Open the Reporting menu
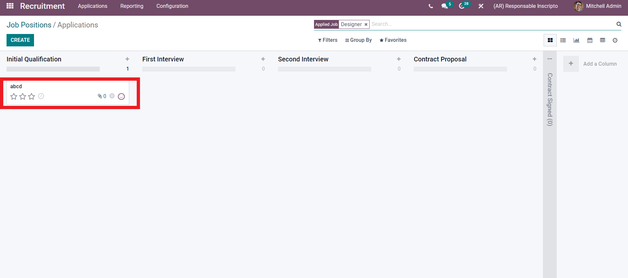This screenshot has height=278, width=628. coord(131,6)
